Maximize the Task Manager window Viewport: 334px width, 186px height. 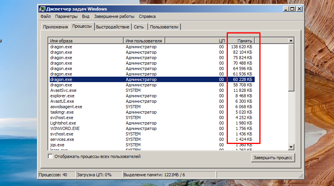click(292, 9)
